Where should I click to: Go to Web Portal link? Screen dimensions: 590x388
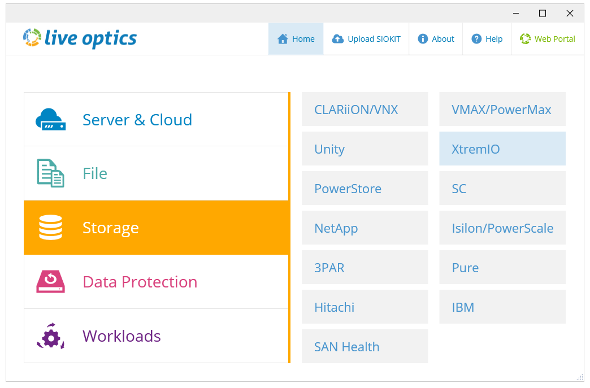[x=548, y=39]
